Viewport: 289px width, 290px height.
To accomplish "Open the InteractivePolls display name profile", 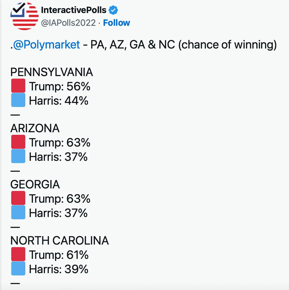I will 74,10.
